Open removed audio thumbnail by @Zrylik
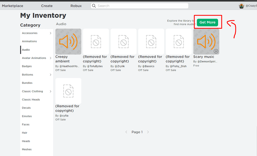257x156 pixels. pos(123,42)
